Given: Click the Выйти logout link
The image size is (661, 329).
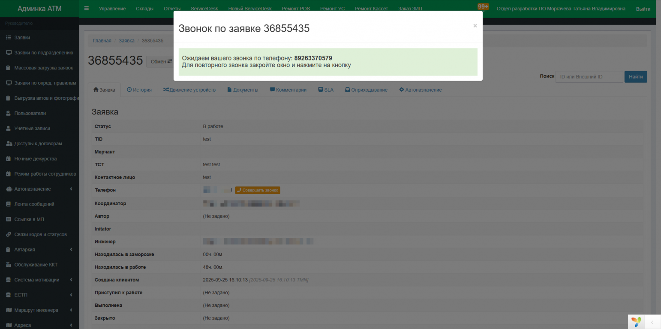Looking at the screenshot, I should click(643, 9).
